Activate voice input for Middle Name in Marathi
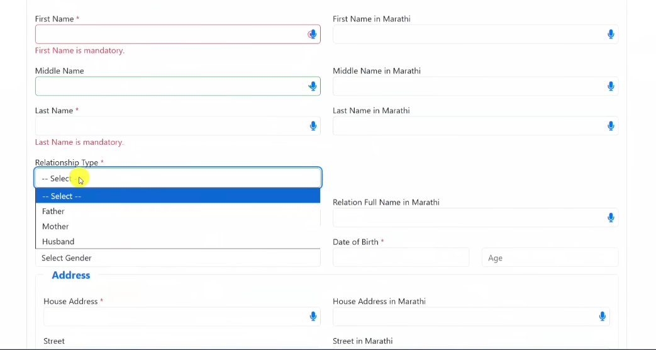 [610, 86]
